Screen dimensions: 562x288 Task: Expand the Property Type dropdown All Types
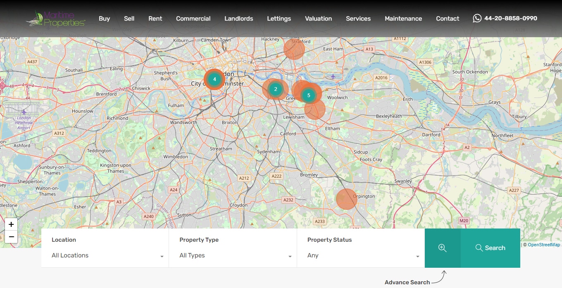tap(236, 255)
